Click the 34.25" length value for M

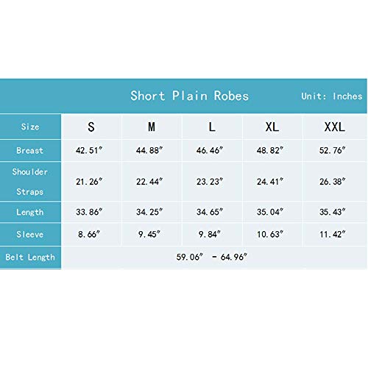[x=149, y=212]
